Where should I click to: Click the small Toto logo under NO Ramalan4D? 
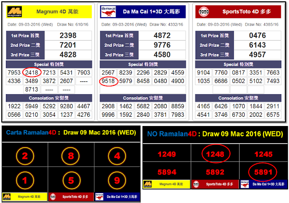(x=196, y=184)
